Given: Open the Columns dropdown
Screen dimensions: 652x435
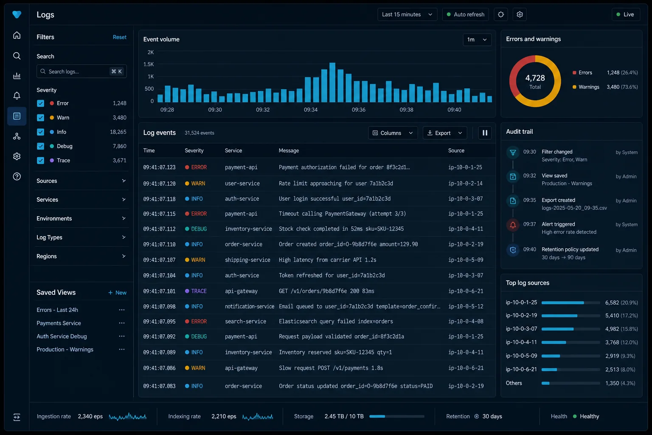Looking at the screenshot, I should click(393, 133).
